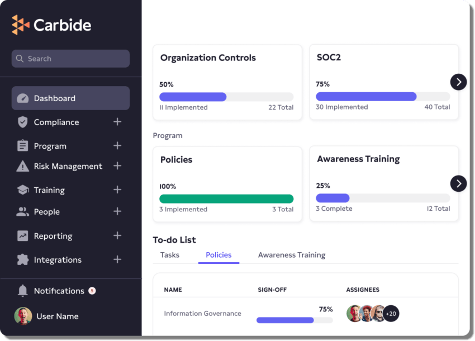475x341 pixels.
Task: Open the Awareness Training to-do tab
Action: point(292,255)
